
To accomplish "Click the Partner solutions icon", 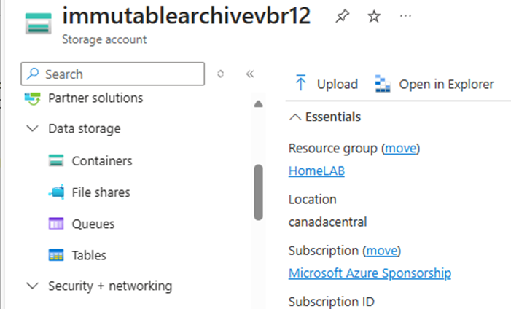I will 33,98.
